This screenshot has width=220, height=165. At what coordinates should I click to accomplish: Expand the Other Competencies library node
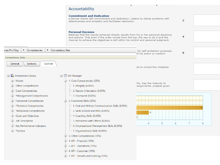pyautogui.click(x=12, y=86)
